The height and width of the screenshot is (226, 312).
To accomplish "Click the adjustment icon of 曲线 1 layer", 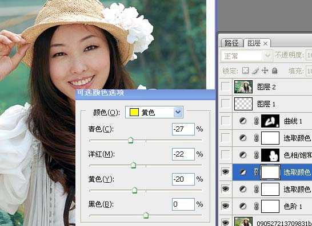I will coord(242,121).
